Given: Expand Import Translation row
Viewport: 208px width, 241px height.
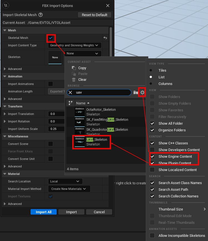Looking at the screenshot, I should 5,114.
